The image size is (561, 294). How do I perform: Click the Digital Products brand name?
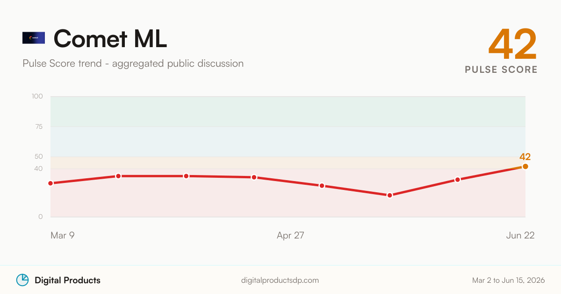tap(67, 280)
